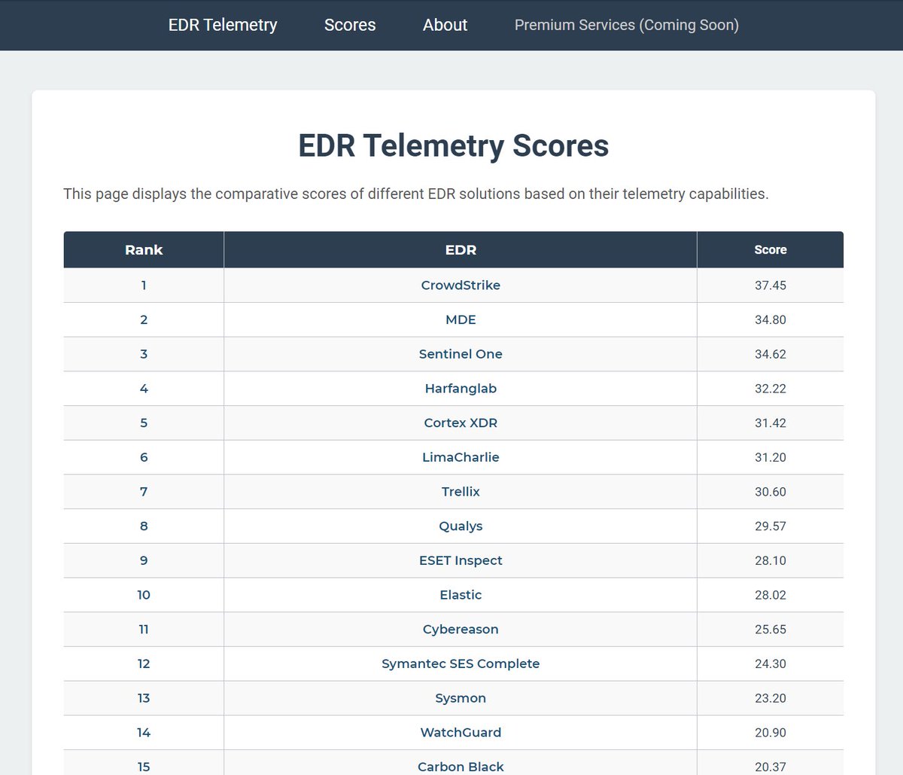This screenshot has width=903, height=775.
Task: Open the Harfanglab entry
Action: pos(461,389)
